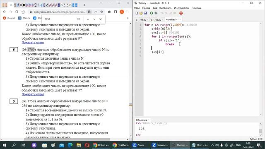Screen dimensions: 265x149
Task: Switch to the Chrome ЕГЭ taskbar window
Action: pyautogui.click(x=101, y=145)
